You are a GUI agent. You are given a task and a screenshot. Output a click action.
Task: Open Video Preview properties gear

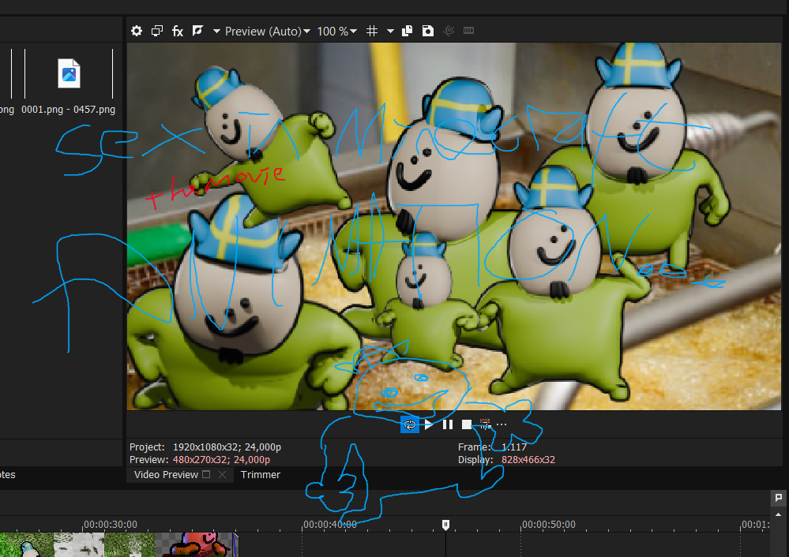[x=137, y=32]
